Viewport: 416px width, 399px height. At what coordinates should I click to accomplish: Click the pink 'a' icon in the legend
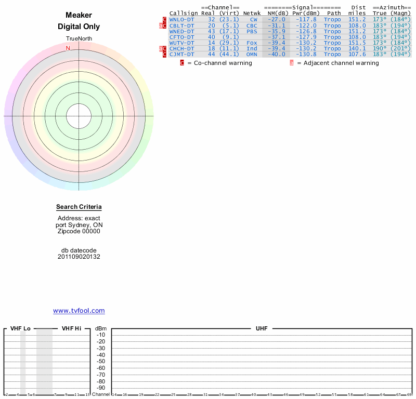click(292, 63)
